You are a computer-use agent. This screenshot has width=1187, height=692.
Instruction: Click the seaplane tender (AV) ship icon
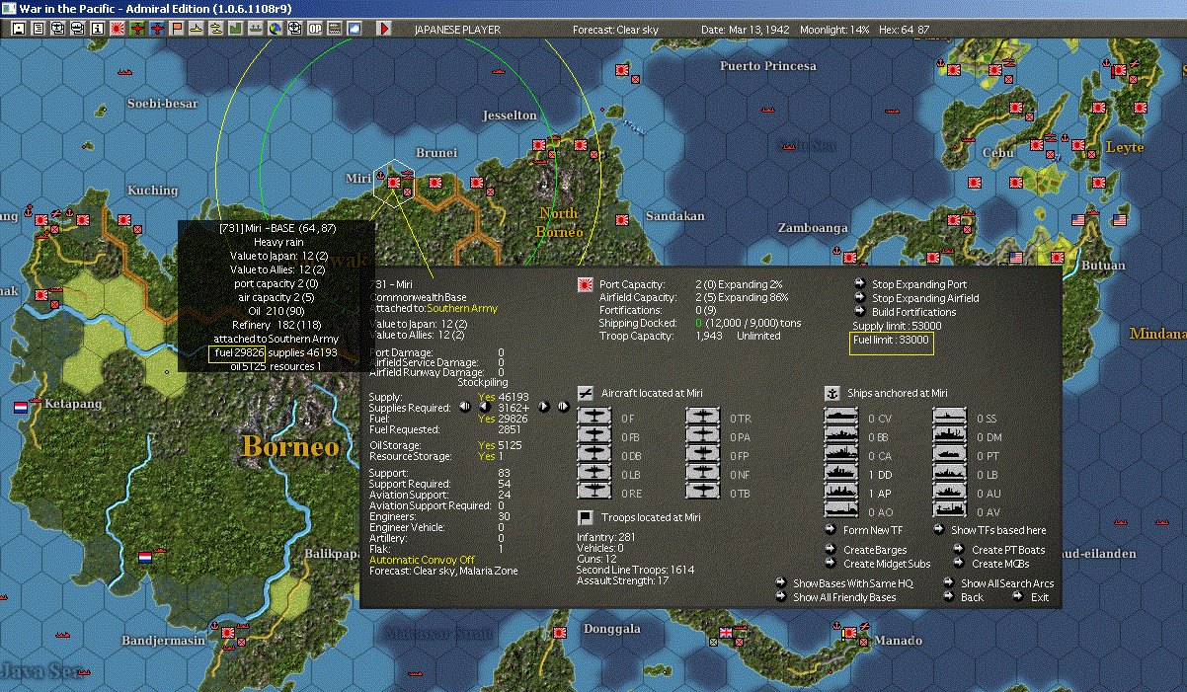pos(952,510)
